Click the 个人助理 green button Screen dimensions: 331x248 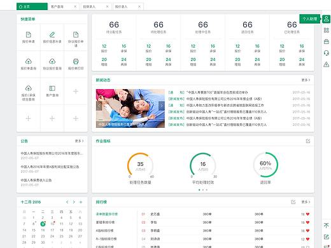pyautogui.click(x=310, y=19)
